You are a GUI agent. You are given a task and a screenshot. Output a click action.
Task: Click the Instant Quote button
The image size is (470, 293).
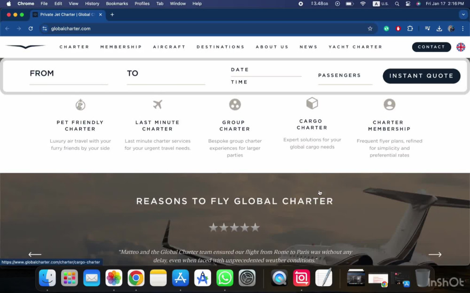(x=422, y=76)
